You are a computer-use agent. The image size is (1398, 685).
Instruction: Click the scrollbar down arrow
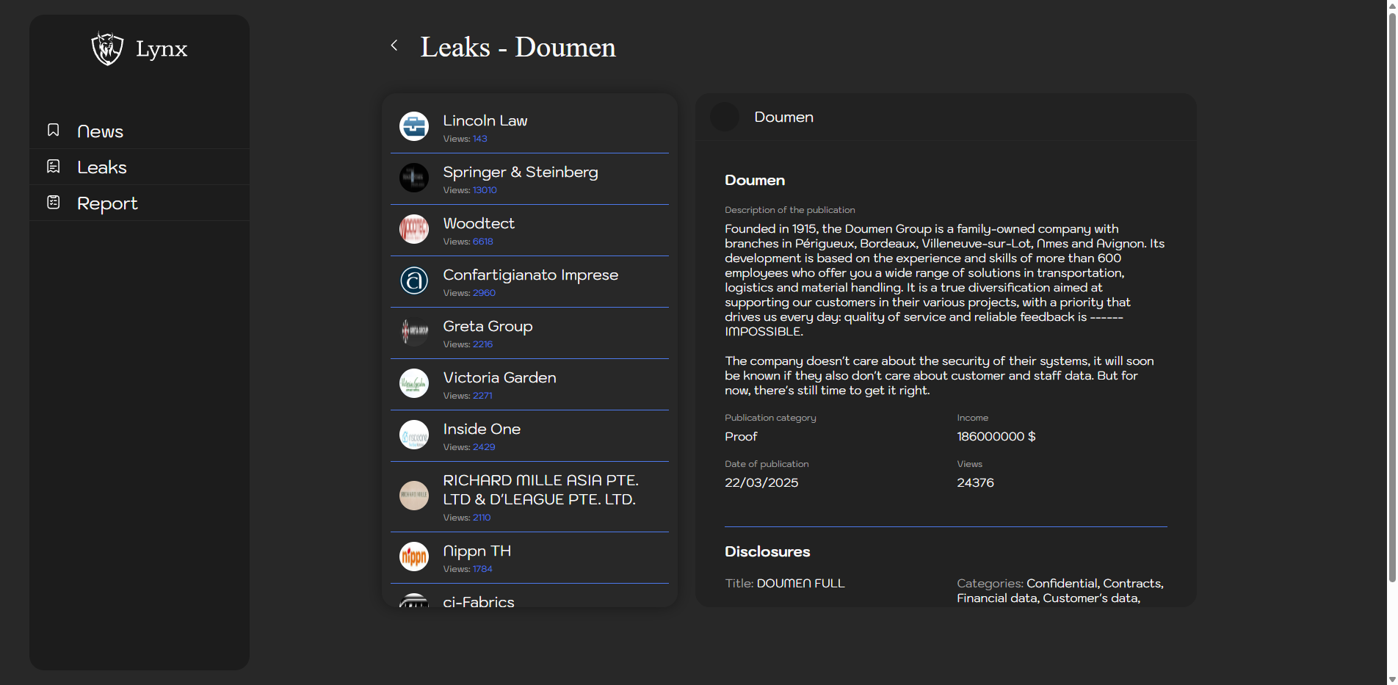click(1391, 679)
